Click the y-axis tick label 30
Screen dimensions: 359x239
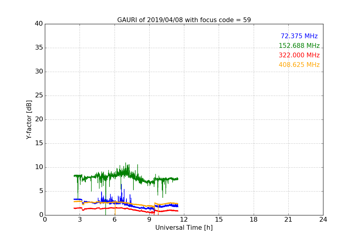click(x=39, y=72)
